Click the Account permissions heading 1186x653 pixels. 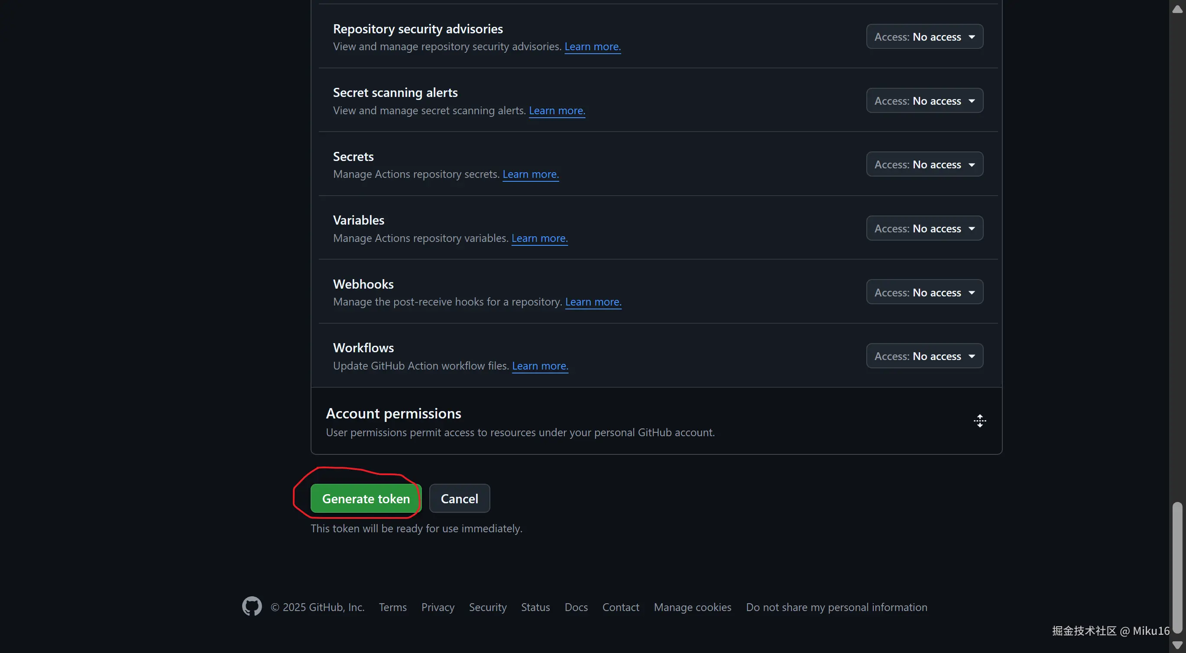(x=393, y=413)
